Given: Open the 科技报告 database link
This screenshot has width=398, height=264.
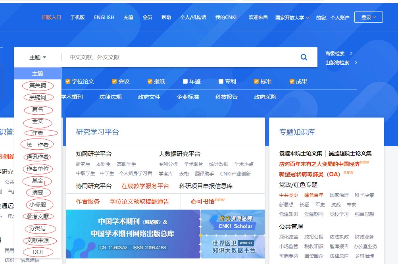Looking at the screenshot, I should 227,97.
